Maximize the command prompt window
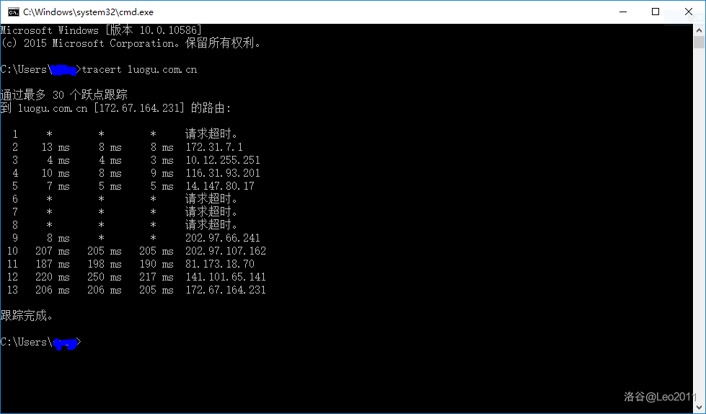The width and height of the screenshot is (706, 414). (x=656, y=12)
